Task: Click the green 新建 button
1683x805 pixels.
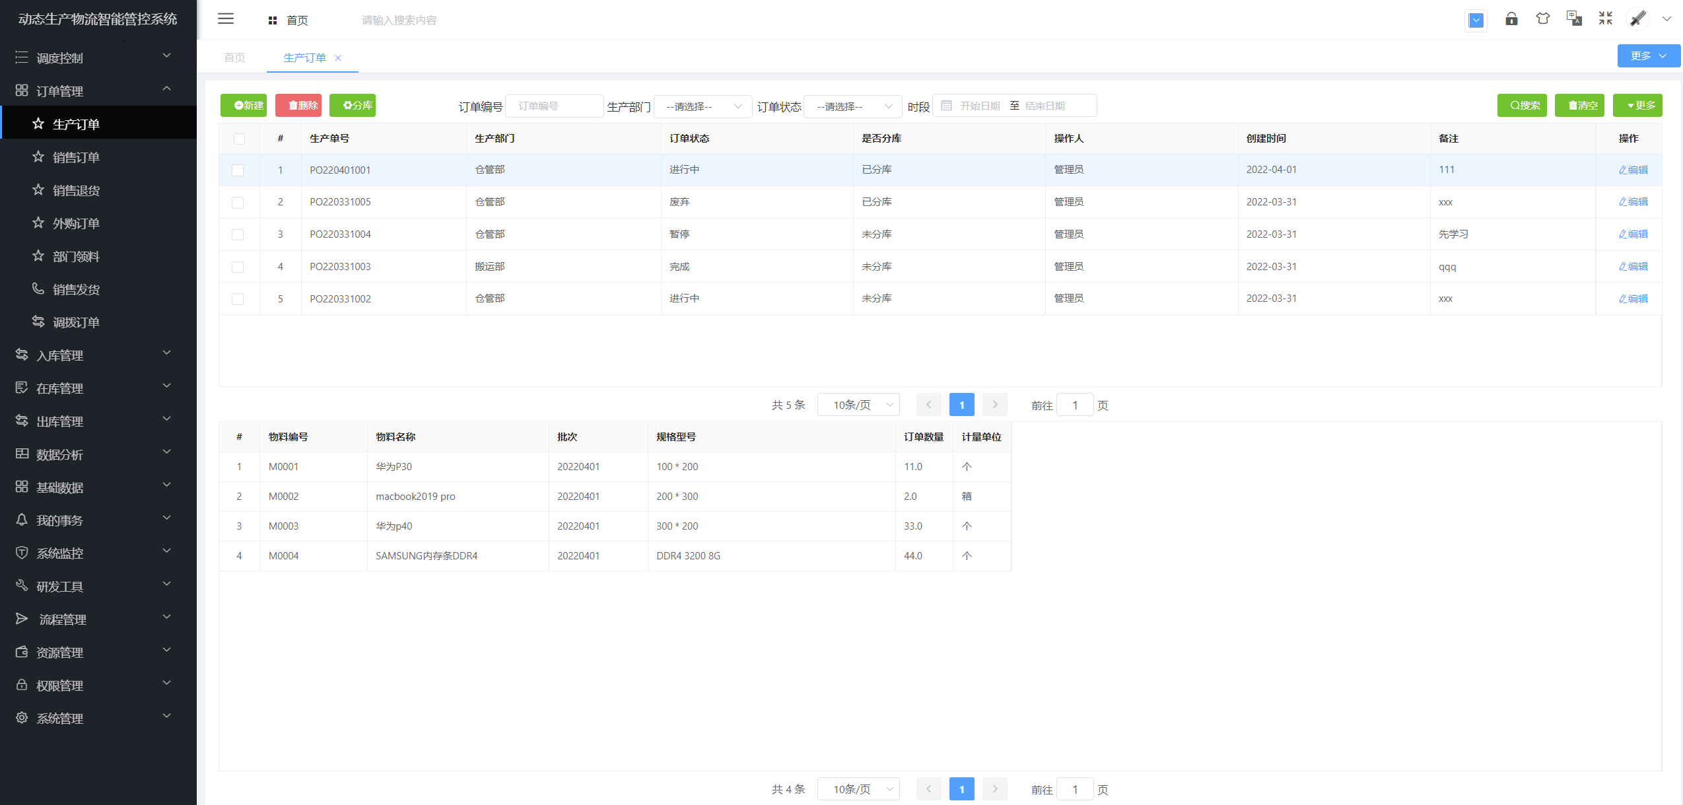Action: (x=244, y=106)
